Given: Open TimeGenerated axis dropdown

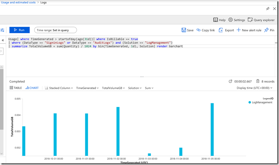Looking at the screenshot, I should (x=88, y=88).
